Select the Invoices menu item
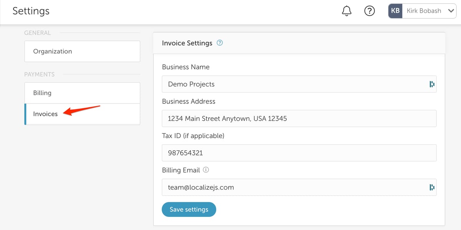 [82, 114]
